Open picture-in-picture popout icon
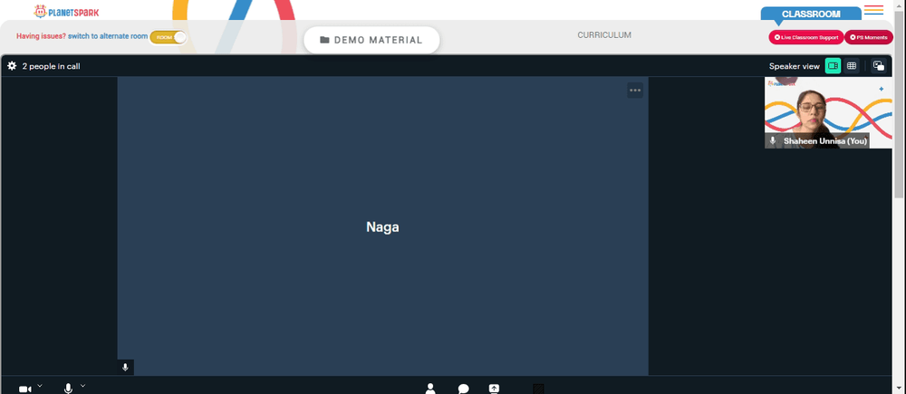906x394 pixels. [x=878, y=66]
